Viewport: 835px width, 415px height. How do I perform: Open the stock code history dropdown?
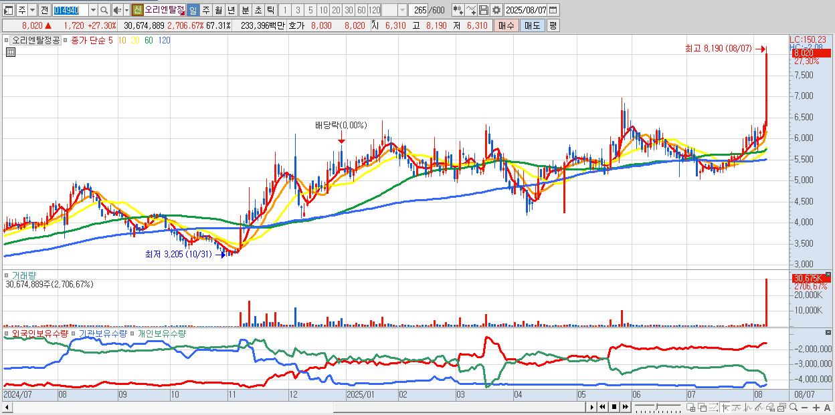pos(93,11)
